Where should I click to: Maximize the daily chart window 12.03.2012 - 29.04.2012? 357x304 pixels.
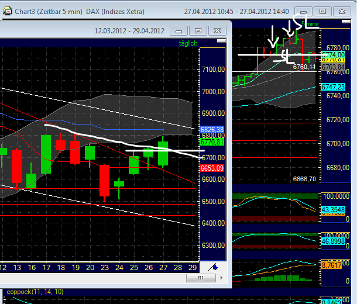(x=198, y=31)
